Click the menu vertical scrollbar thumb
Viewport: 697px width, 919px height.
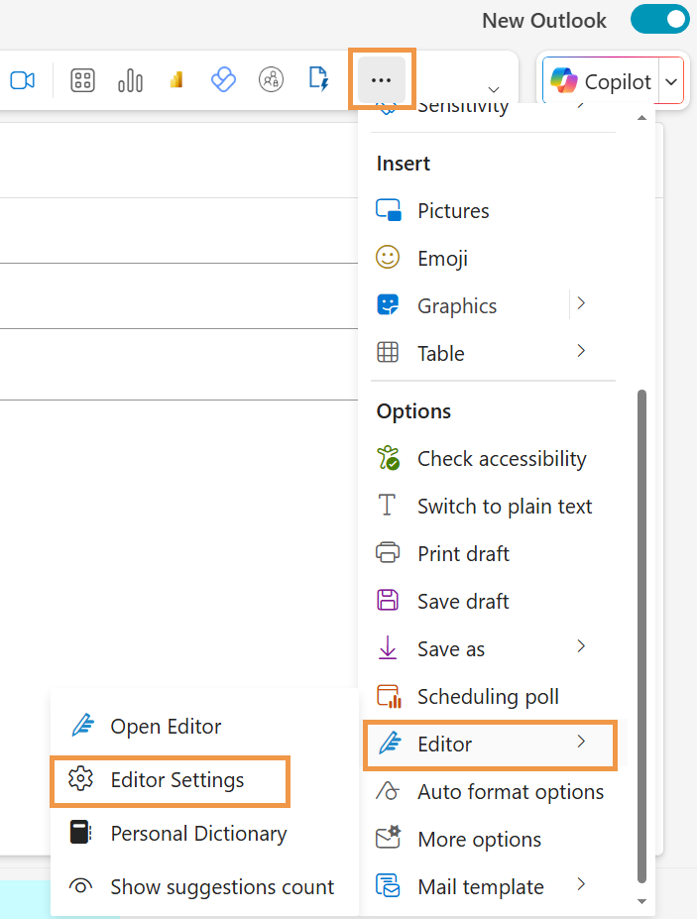click(641, 635)
